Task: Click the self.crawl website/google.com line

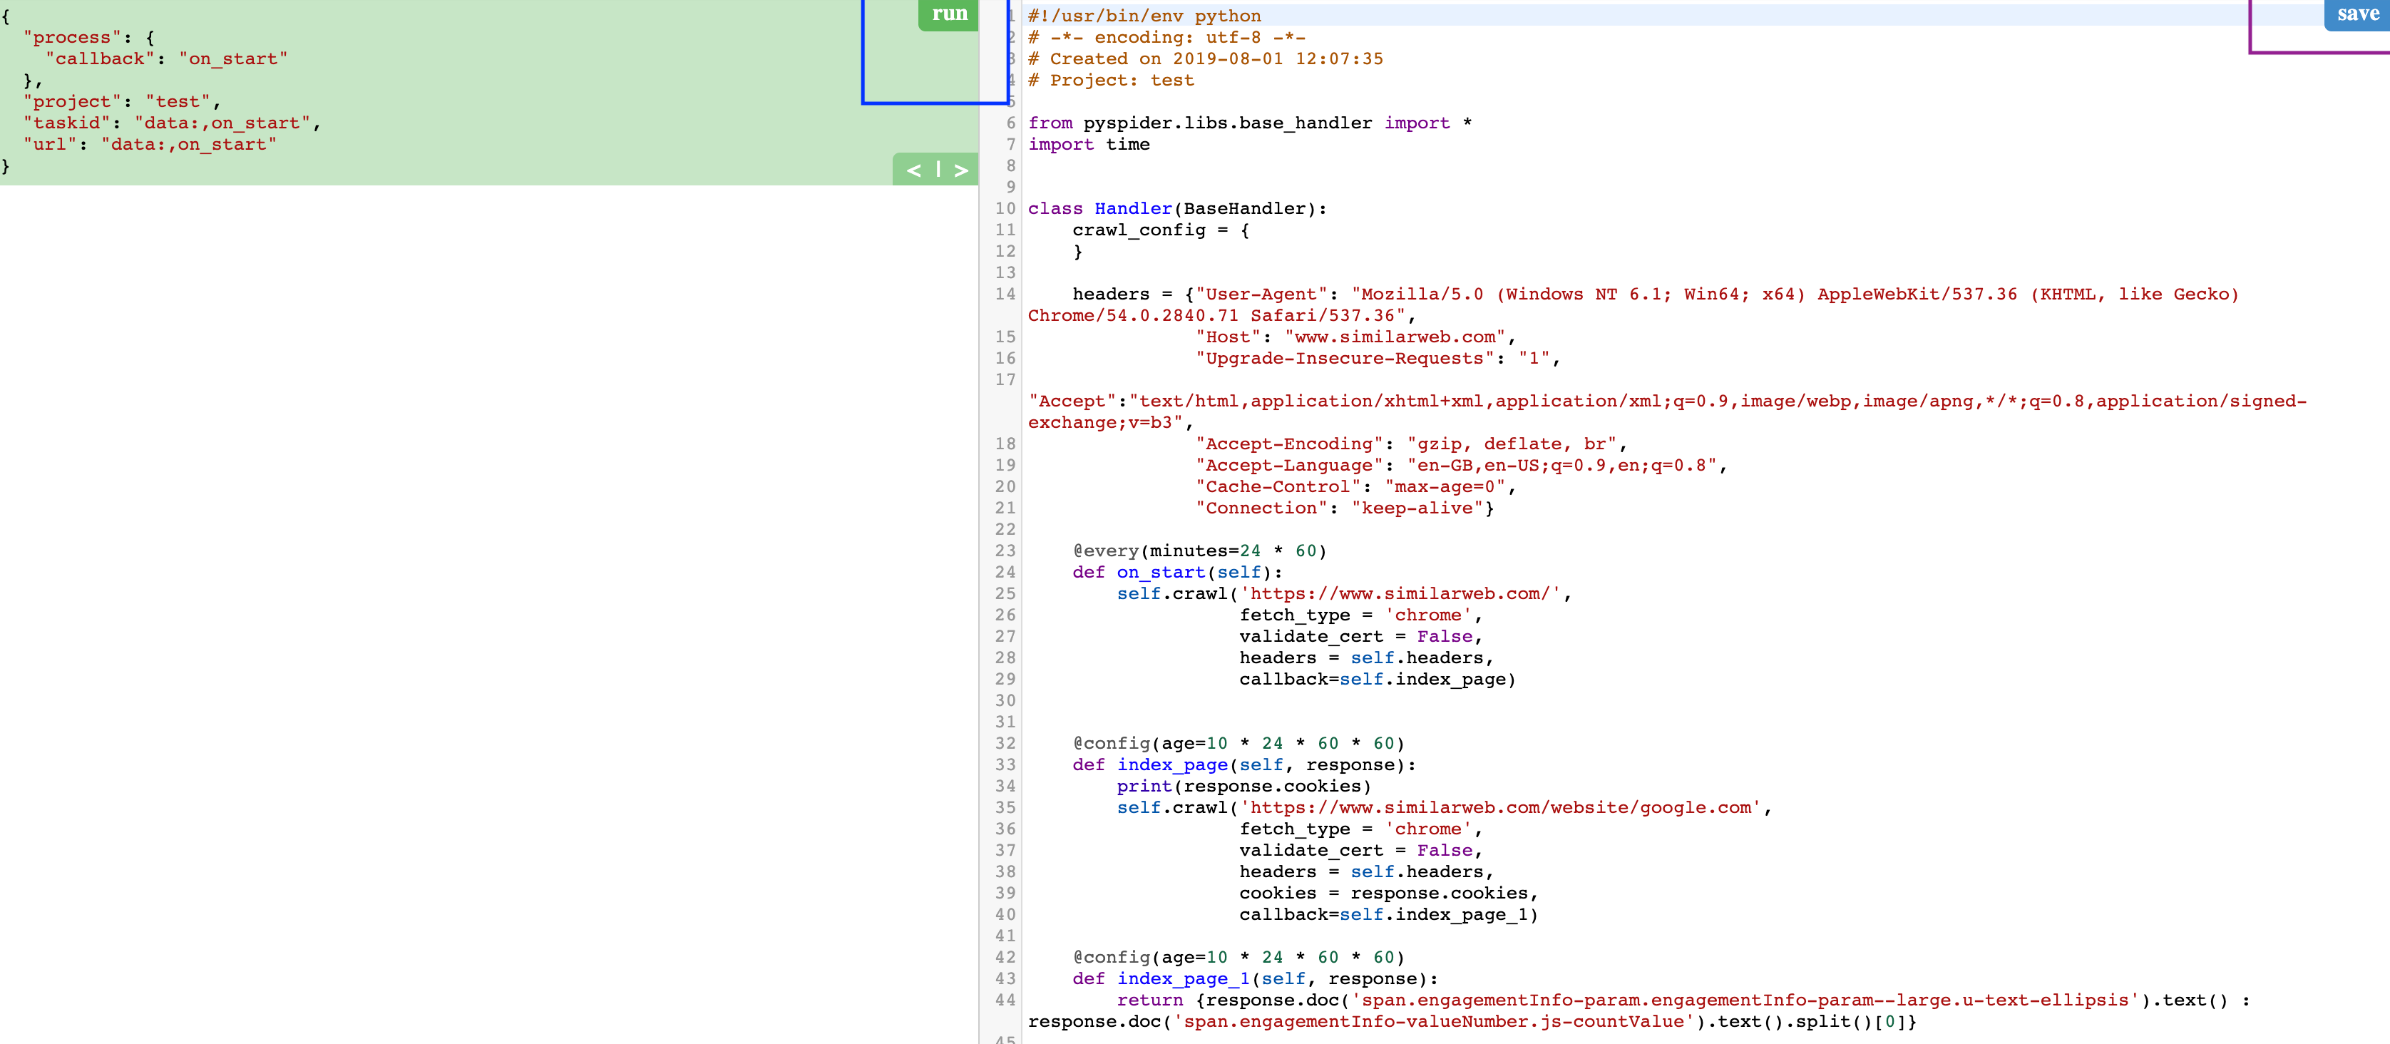Action: click(1445, 807)
